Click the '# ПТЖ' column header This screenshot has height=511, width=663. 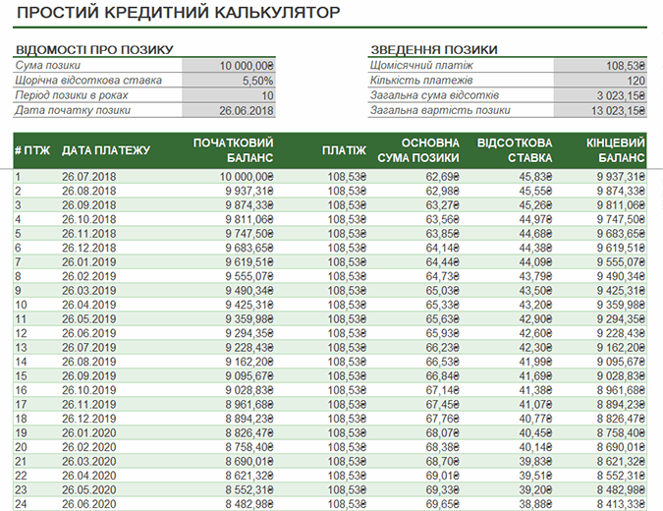[31, 150]
